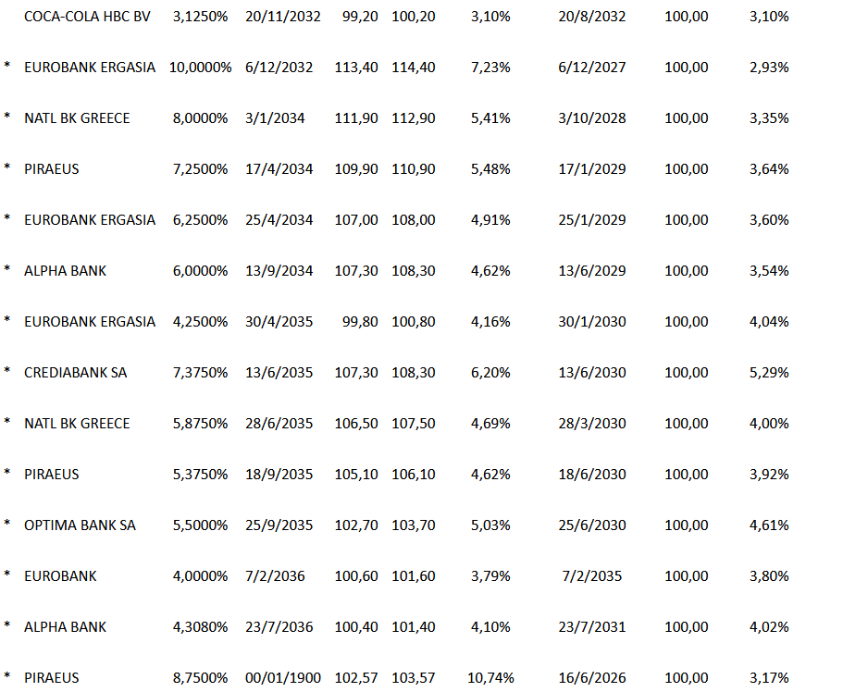This screenshot has height=692, width=868.
Task: Click the 23/7/2036 maturity date
Action: 279,627
